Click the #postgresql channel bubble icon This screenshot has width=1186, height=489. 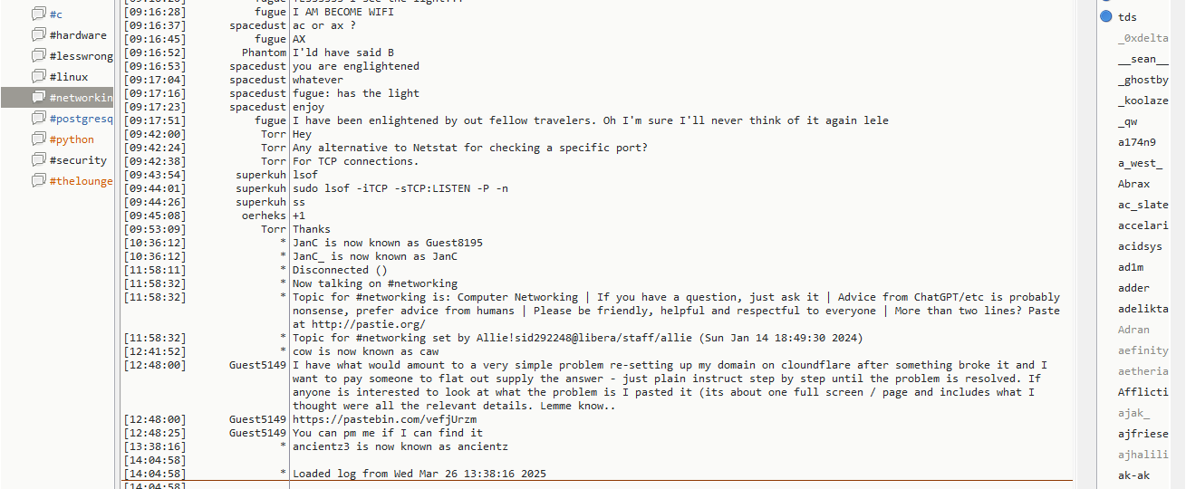tap(38, 119)
